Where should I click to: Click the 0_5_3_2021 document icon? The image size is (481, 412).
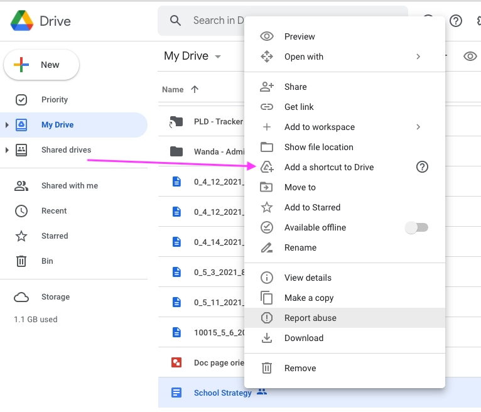tap(176, 272)
